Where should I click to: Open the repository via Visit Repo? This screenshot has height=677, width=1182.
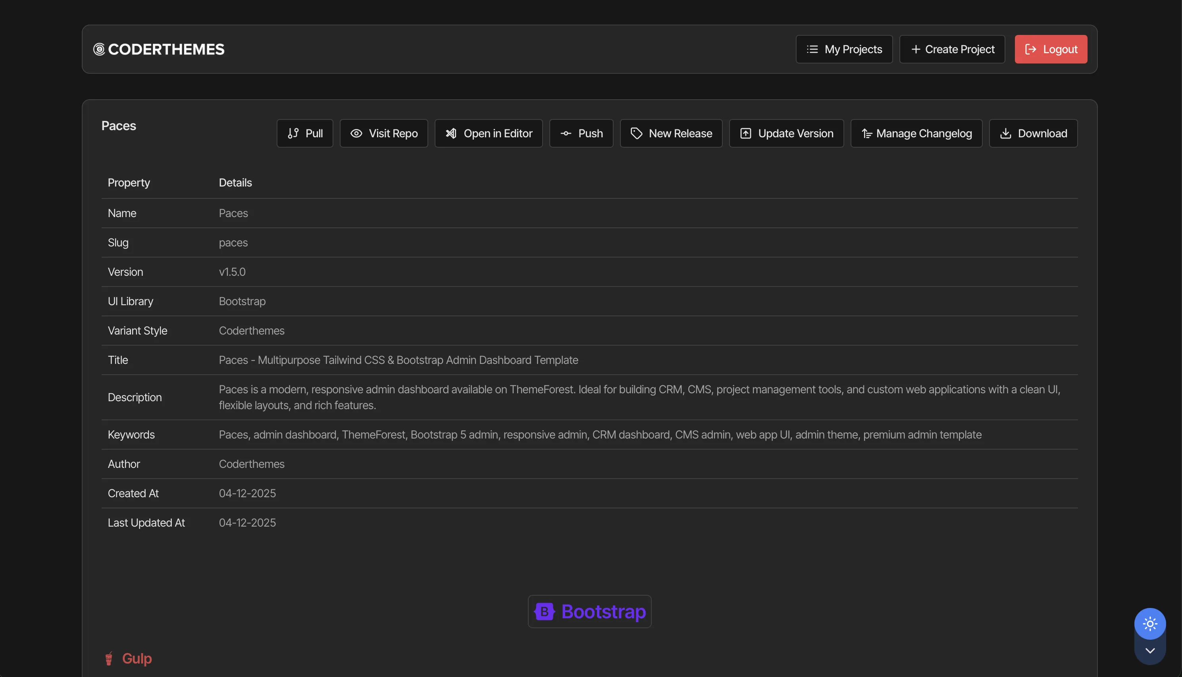click(384, 133)
